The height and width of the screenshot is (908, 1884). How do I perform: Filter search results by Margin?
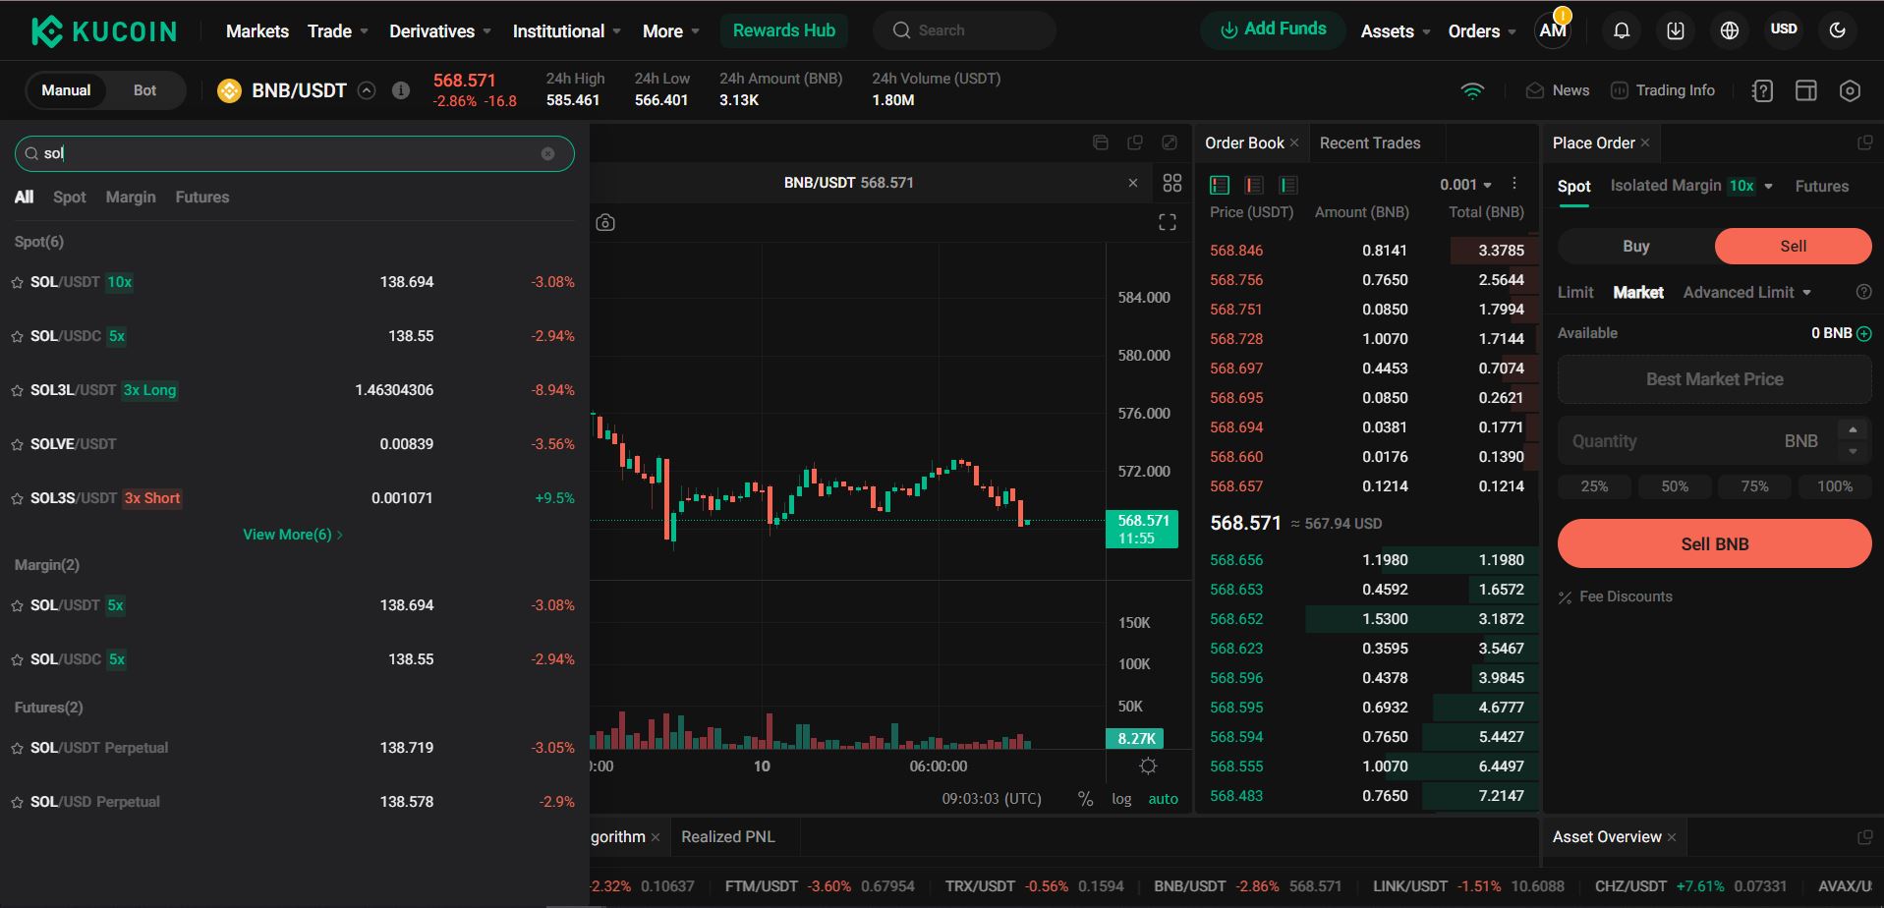[x=131, y=197]
